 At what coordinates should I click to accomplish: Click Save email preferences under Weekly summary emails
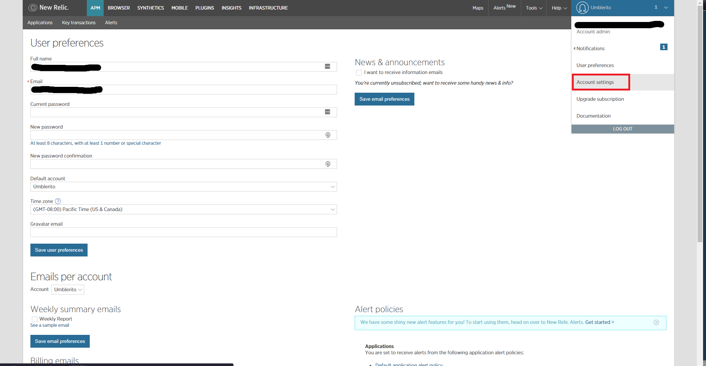(60, 341)
